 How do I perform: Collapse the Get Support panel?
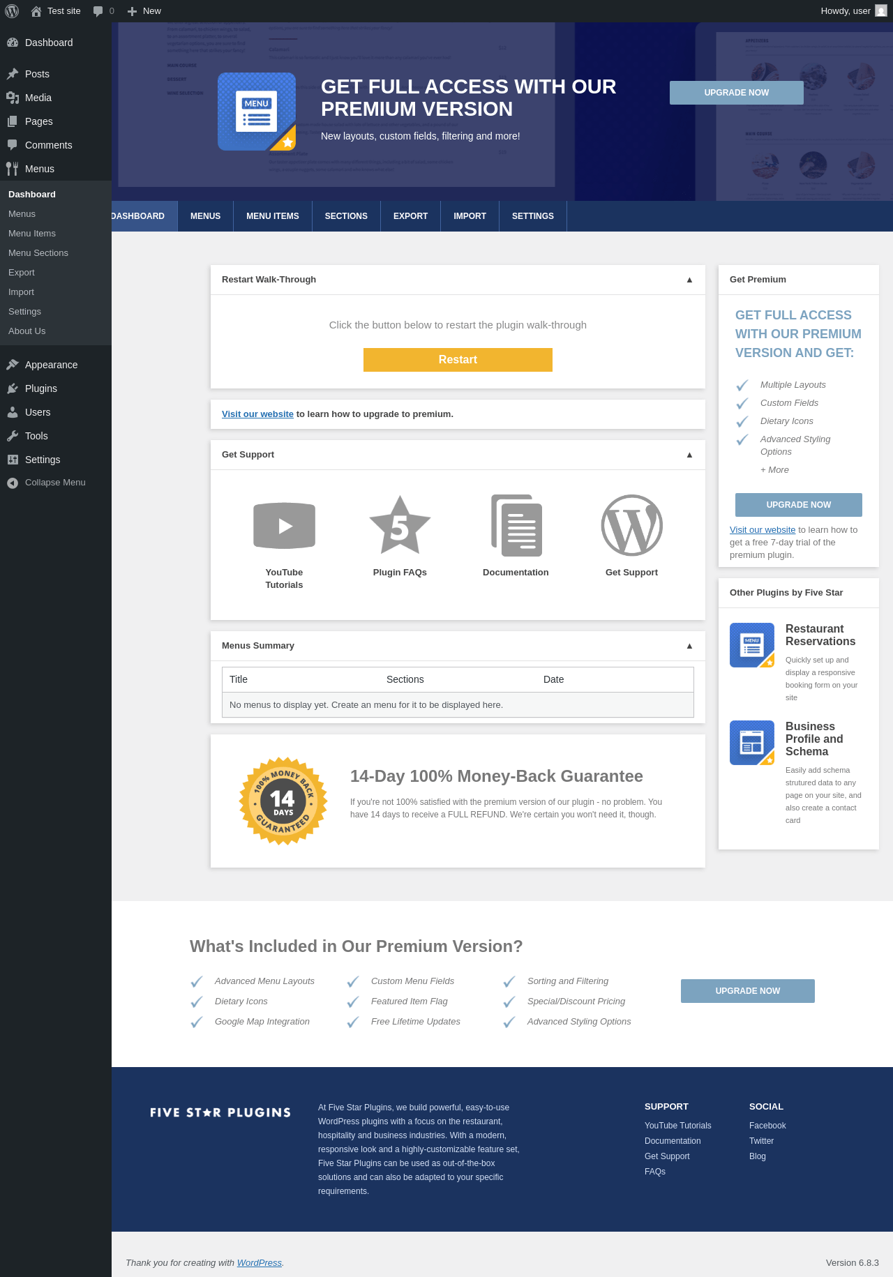click(x=689, y=455)
